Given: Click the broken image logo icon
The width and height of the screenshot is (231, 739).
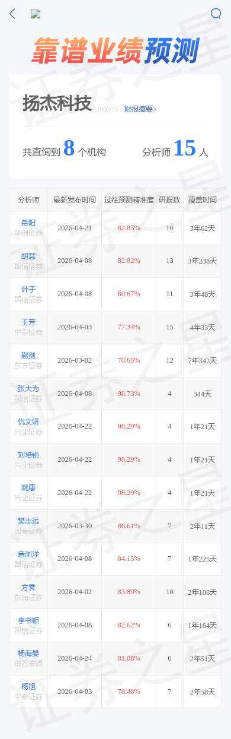Looking at the screenshot, I should click(x=36, y=14).
